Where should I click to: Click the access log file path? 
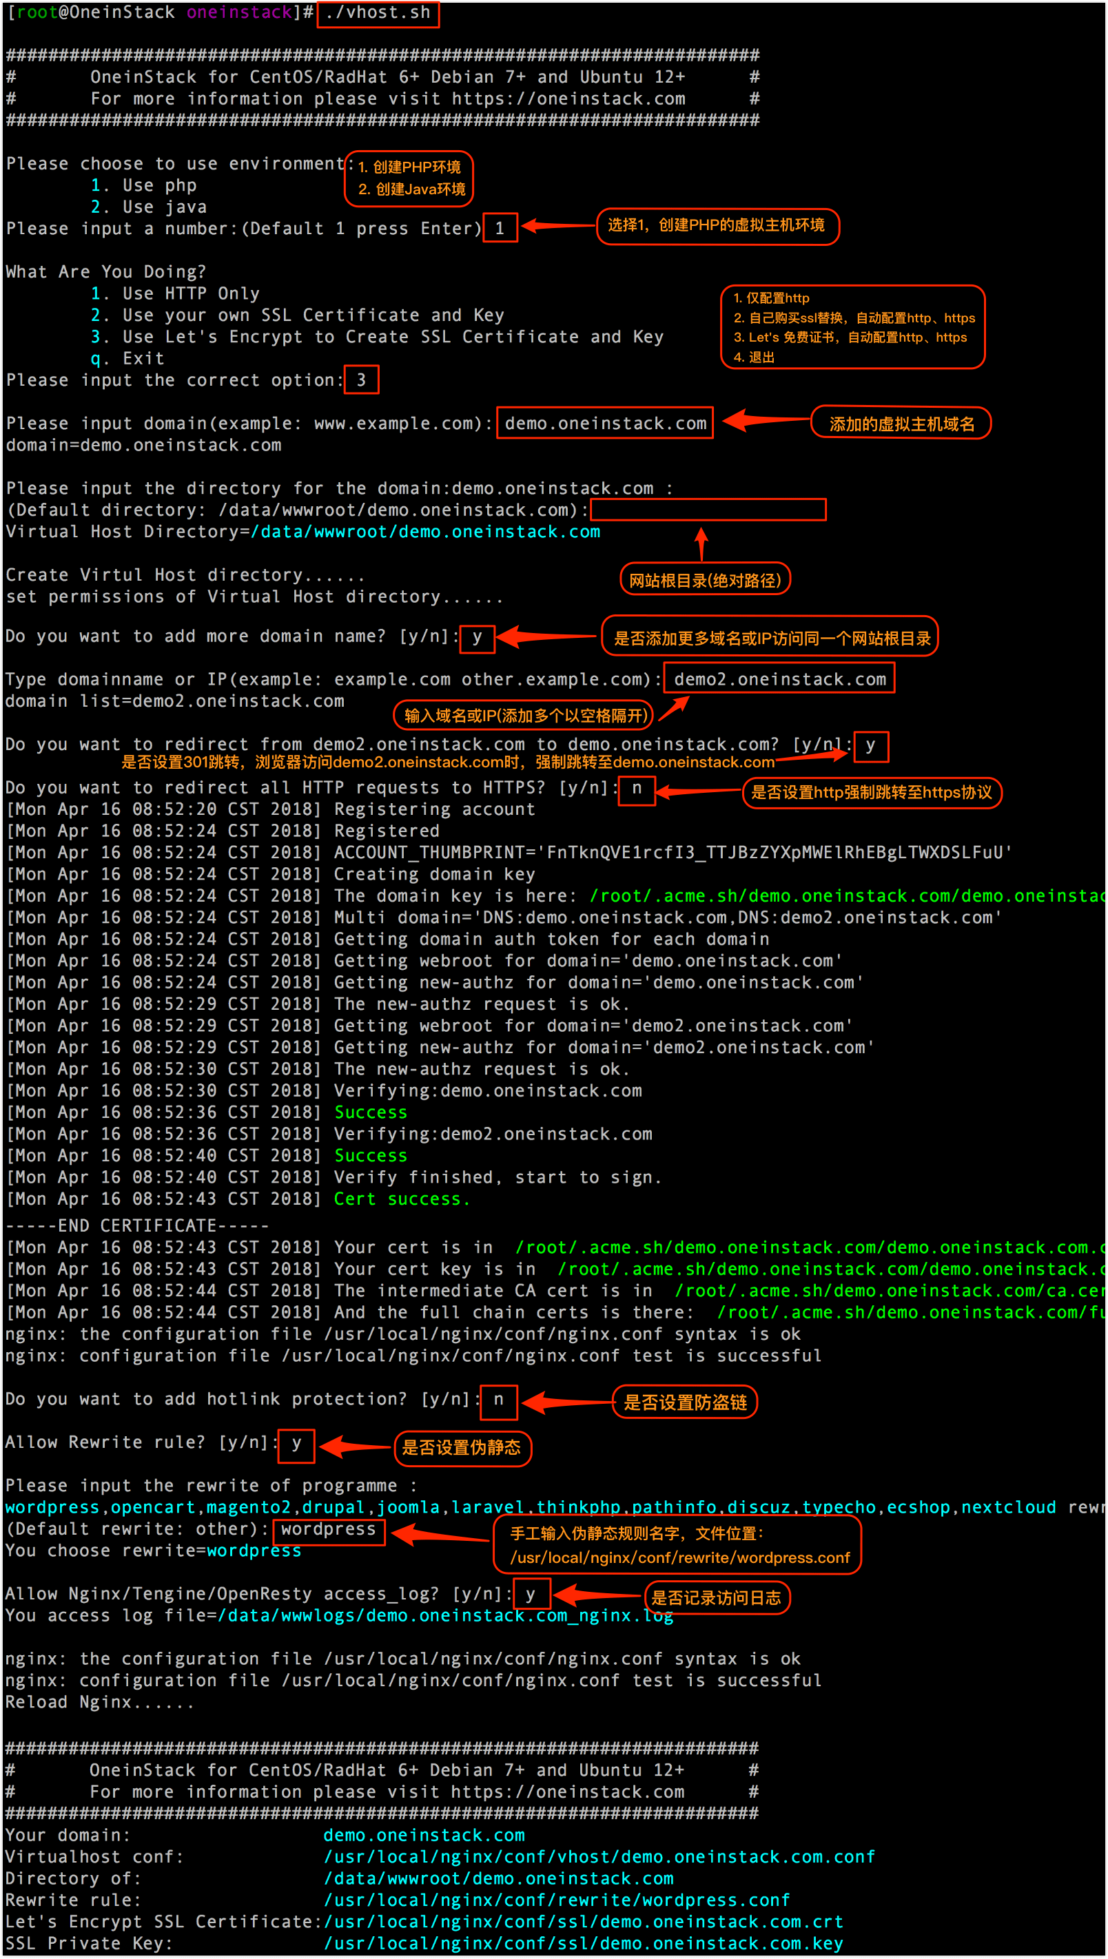[444, 1615]
